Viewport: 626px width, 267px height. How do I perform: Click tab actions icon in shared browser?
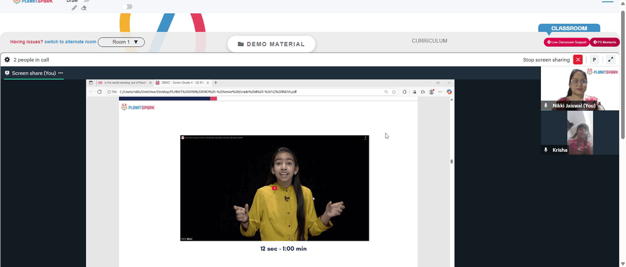click(91, 83)
